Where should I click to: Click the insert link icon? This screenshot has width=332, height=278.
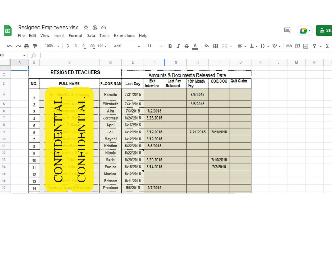(x=289, y=46)
